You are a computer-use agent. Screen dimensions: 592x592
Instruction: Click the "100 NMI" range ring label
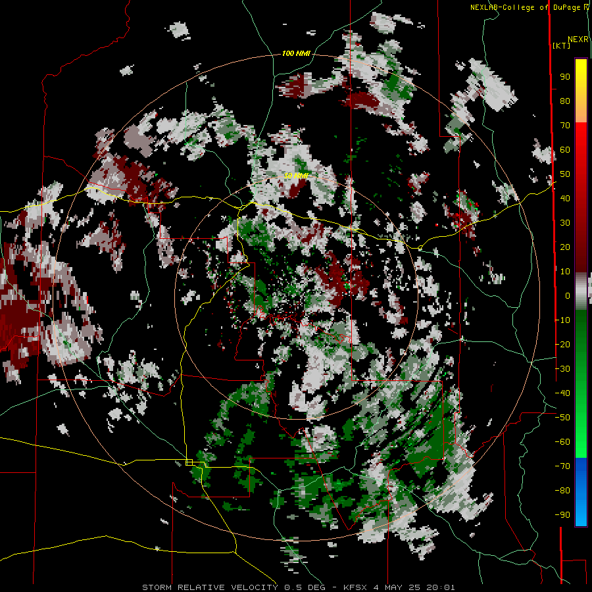click(x=296, y=54)
